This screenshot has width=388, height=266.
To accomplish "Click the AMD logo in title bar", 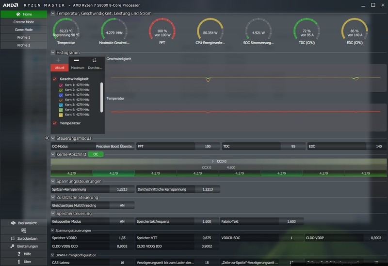I will (10, 5).
